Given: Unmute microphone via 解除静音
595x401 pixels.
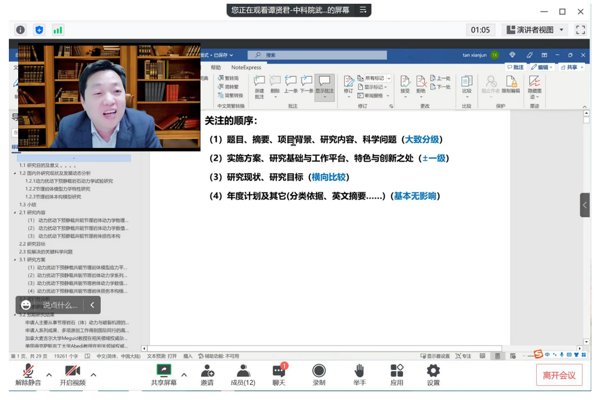Looking at the screenshot, I should [x=28, y=371].
